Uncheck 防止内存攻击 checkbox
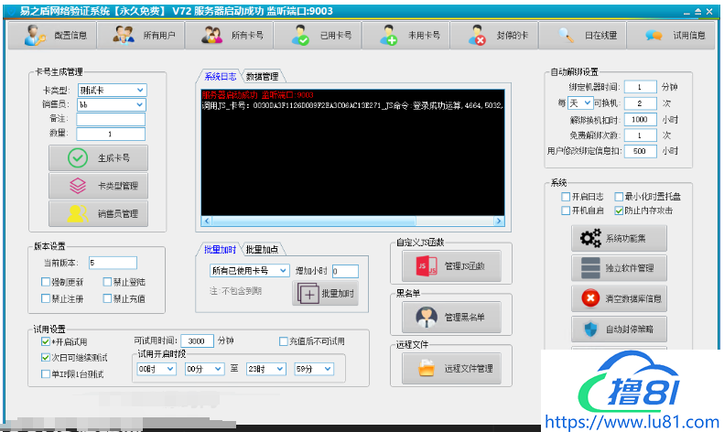The height and width of the screenshot is (432, 724). tap(619, 211)
